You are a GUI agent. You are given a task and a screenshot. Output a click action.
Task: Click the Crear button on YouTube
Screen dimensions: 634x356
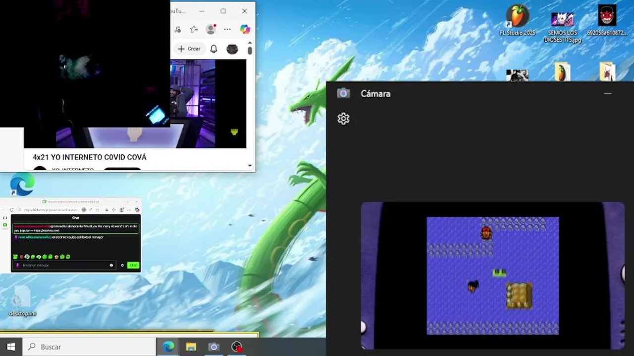tap(189, 49)
